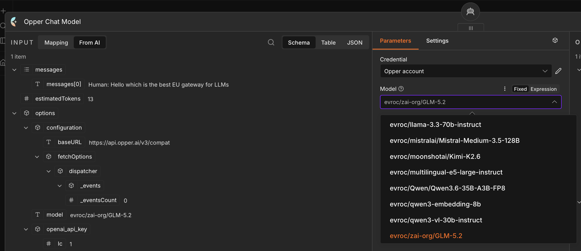
Task: Click the text type icon beside model
Action: click(38, 215)
